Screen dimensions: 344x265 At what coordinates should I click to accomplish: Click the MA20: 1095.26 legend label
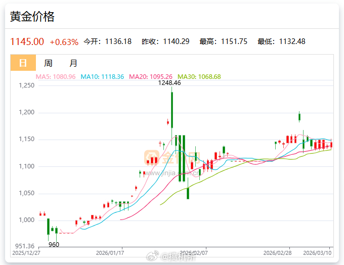point(151,77)
